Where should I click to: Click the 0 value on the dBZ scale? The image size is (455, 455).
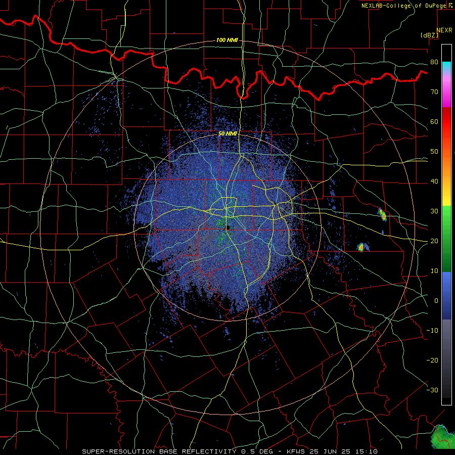point(436,301)
